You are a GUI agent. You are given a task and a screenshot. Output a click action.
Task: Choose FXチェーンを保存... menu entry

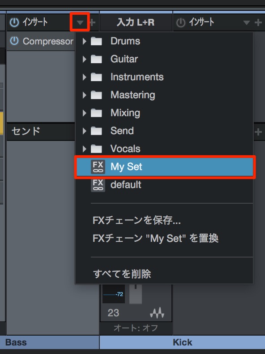137,220
